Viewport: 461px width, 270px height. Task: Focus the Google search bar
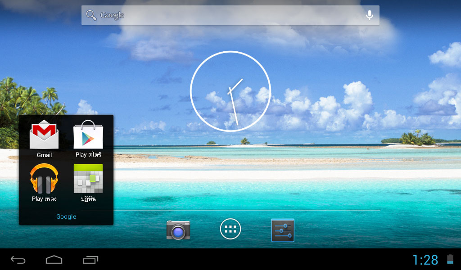point(230,15)
